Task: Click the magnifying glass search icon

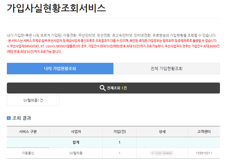Action: 102,88
